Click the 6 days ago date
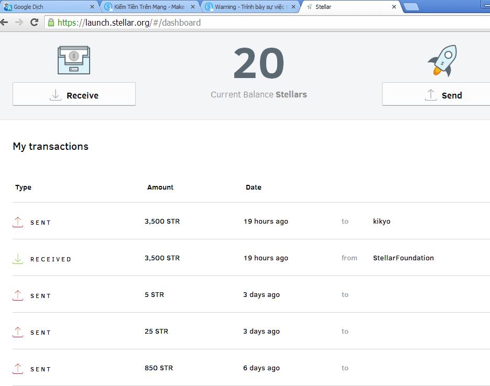Screen dimensions: 490x386 click(262, 368)
